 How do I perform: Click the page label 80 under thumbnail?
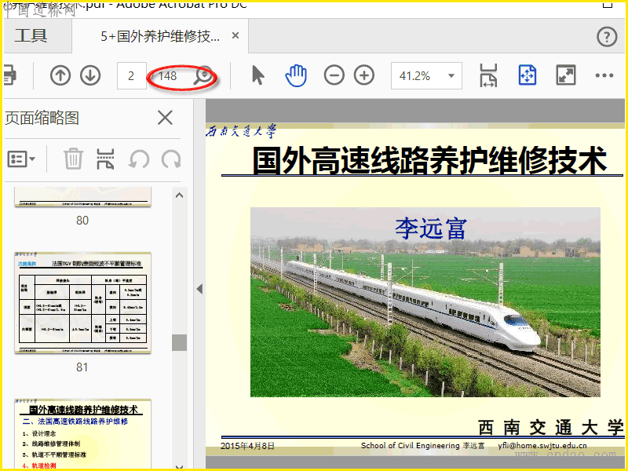click(82, 220)
